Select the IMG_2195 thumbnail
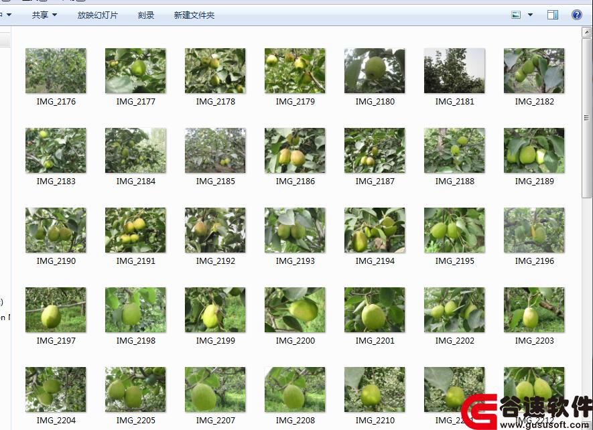The image size is (593, 430). coord(454,230)
